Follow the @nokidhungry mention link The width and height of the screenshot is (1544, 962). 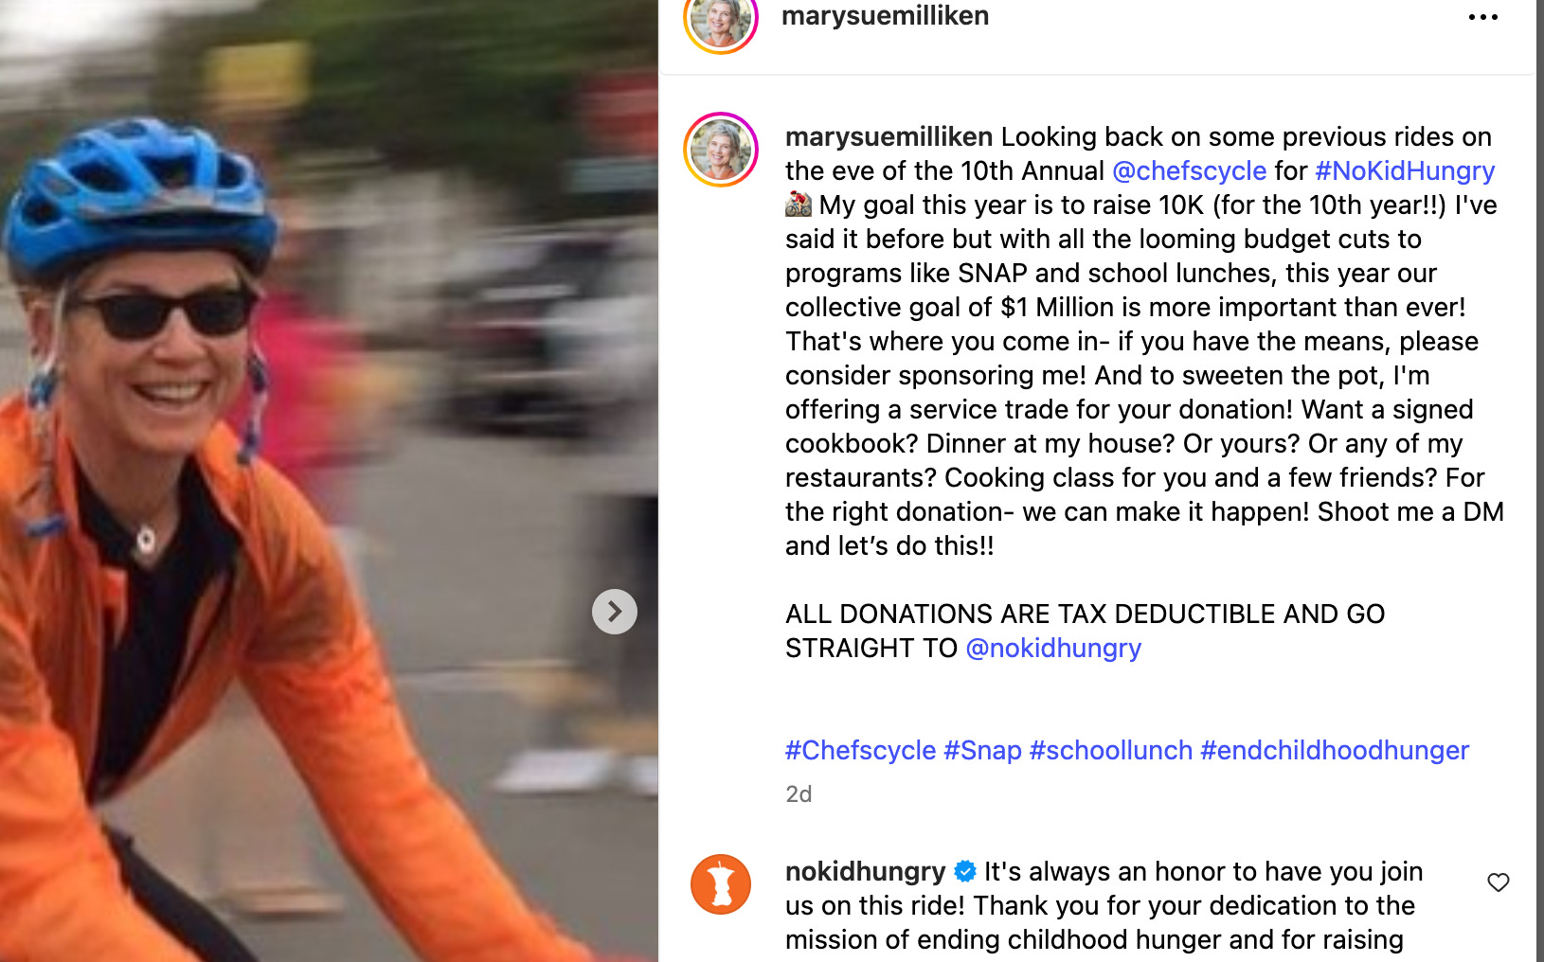point(1053,648)
